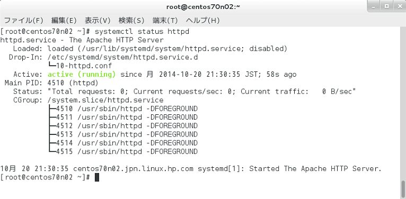
Task: Click the window title root@centos70n02:~
Action: coord(203,7)
